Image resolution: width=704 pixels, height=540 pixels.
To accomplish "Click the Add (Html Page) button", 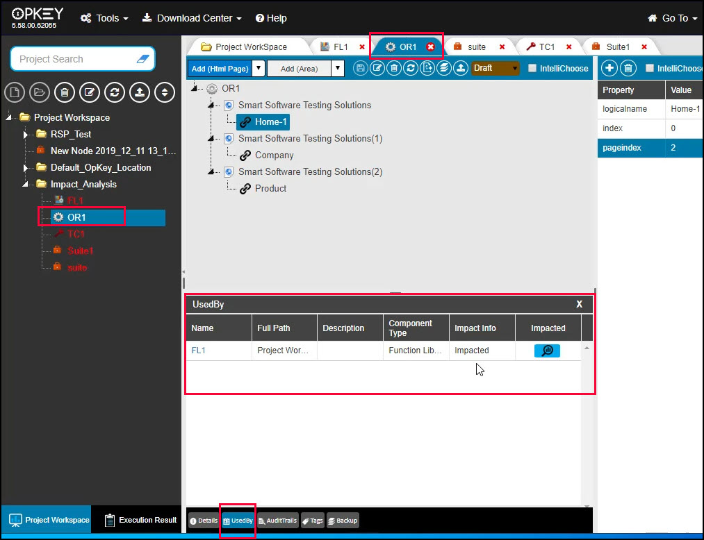I will pos(220,68).
